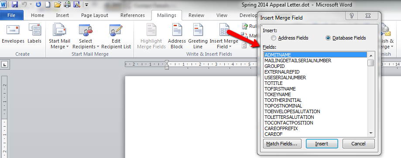Image resolution: width=401 pixels, height=158 pixels.
Task: Click the Match Fields... button
Action: [x=282, y=144]
